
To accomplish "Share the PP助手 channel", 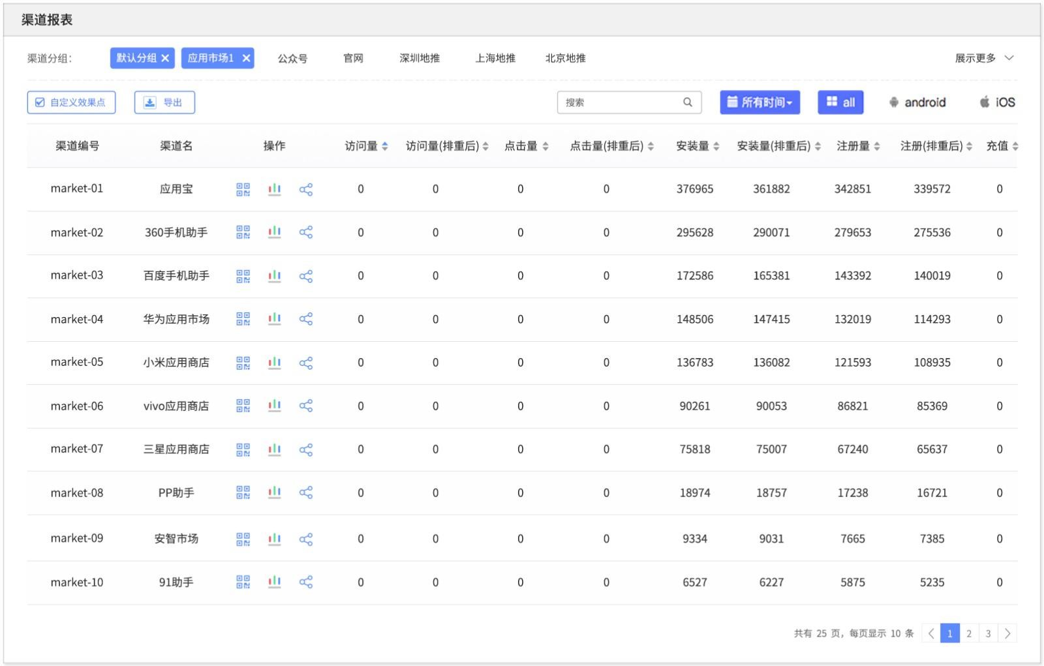I will click(306, 492).
